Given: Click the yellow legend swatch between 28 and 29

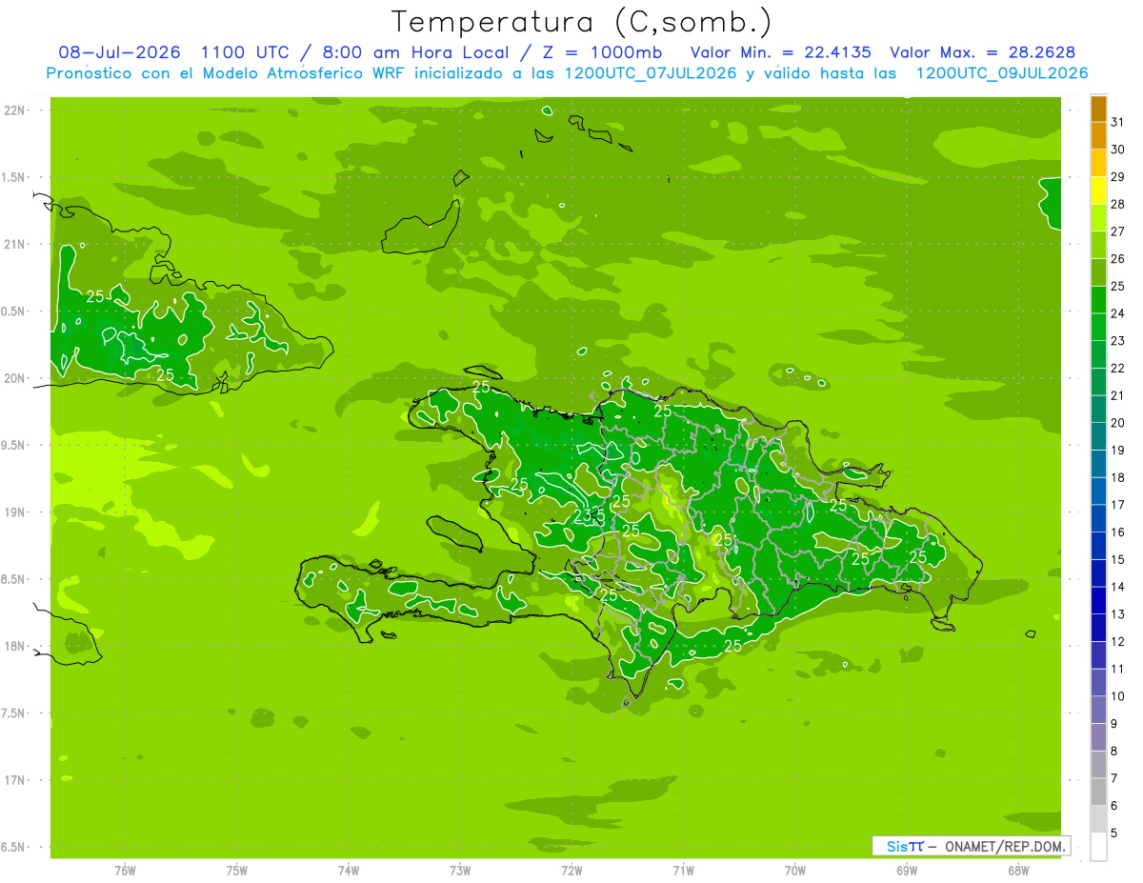Looking at the screenshot, I should [1098, 191].
